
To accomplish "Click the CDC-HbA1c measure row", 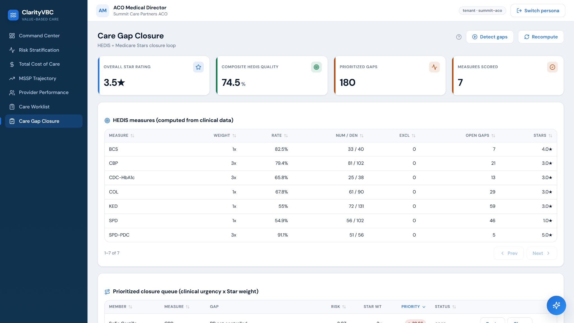I will (x=330, y=178).
